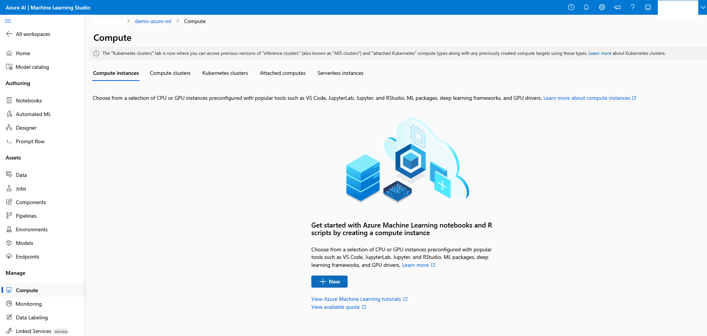707x336 pixels.
Task: Click the Components icon
Action: (9, 202)
